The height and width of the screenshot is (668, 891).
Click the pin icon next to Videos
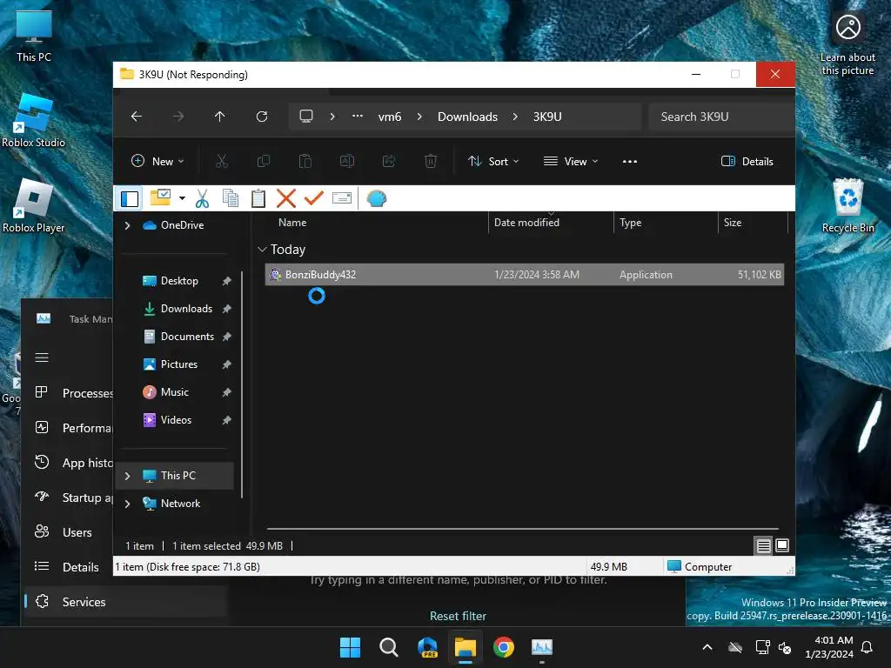pos(227,420)
